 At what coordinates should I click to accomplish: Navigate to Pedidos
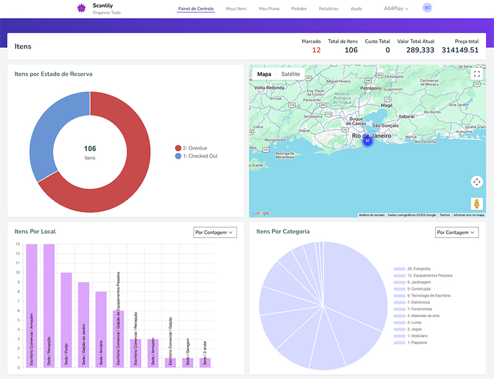click(299, 9)
